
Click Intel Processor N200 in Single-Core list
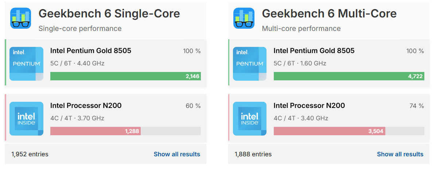(x=86, y=106)
